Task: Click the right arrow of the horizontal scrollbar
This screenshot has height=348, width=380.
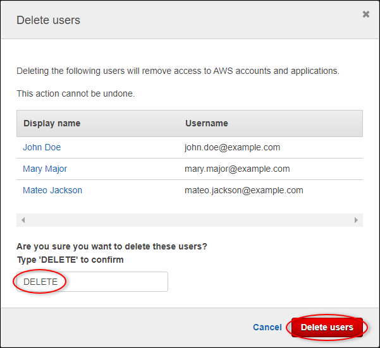Action: [356, 220]
